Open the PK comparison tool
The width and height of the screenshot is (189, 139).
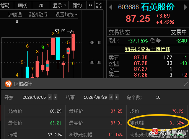41,5
